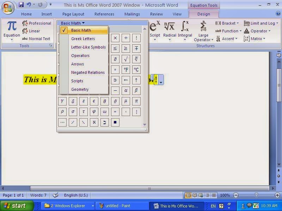282x211 pixels.
Task: Choose Arrows from the symbol menu
Action: pyautogui.click(x=78, y=64)
